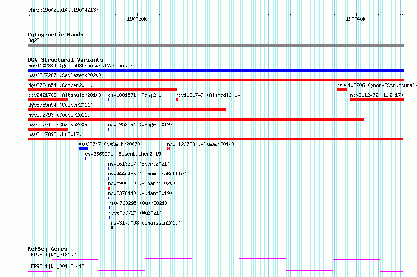Click nsv4768295 (Quan2021) label
Viewport: 417px width, 277px height.
click(x=138, y=203)
